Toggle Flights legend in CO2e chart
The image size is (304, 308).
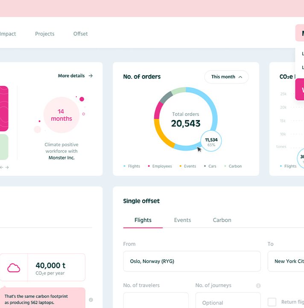(288, 166)
